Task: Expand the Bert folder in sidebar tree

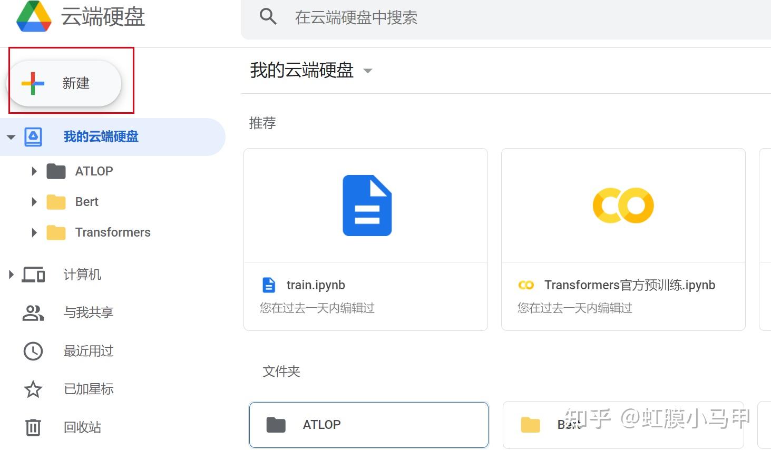Action: click(x=34, y=202)
